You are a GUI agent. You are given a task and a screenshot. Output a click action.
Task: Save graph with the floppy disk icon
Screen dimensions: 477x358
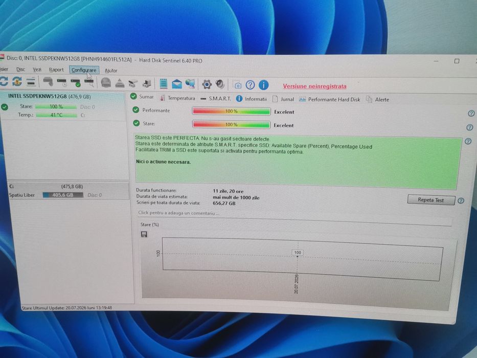(x=144, y=234)
